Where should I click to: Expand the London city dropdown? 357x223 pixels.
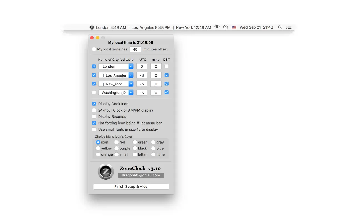coord(131,66)
